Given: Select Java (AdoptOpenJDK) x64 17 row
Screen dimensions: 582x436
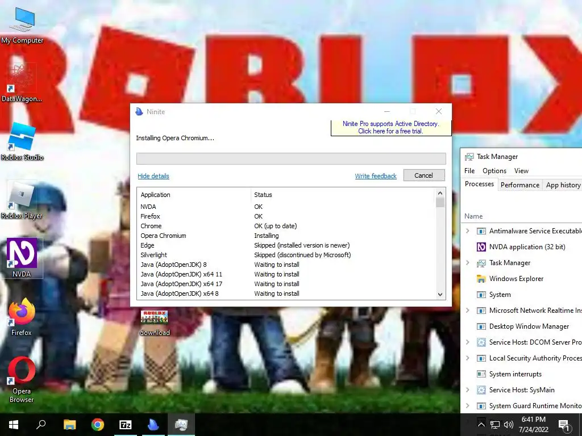Looking at the screenshot, I should [x=286, y=284].
